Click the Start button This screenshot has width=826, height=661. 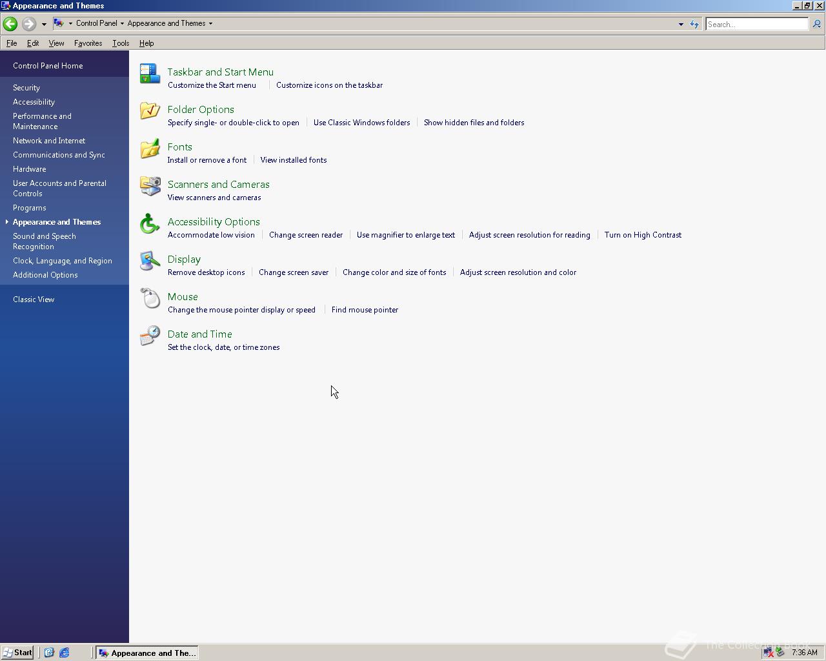[17, 653]
